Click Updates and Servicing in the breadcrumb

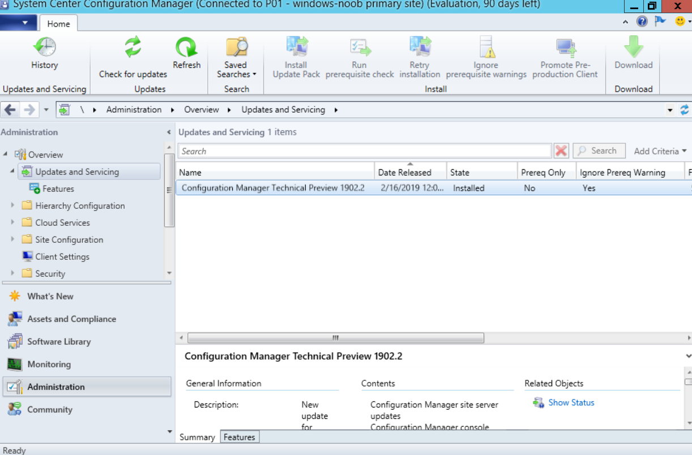283,110
